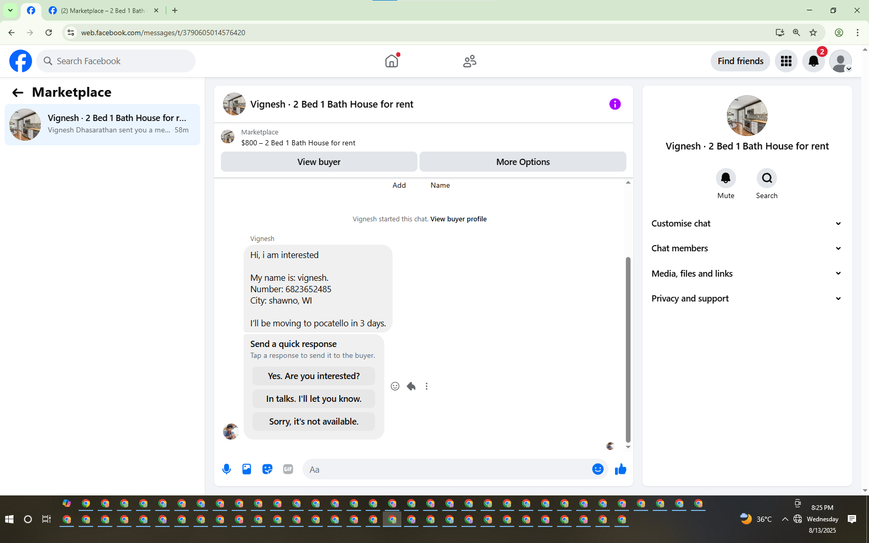The image size is (869, 543).
Task: Send 'In talks. I'll let you know.' response
Action: tap(313, 399)
